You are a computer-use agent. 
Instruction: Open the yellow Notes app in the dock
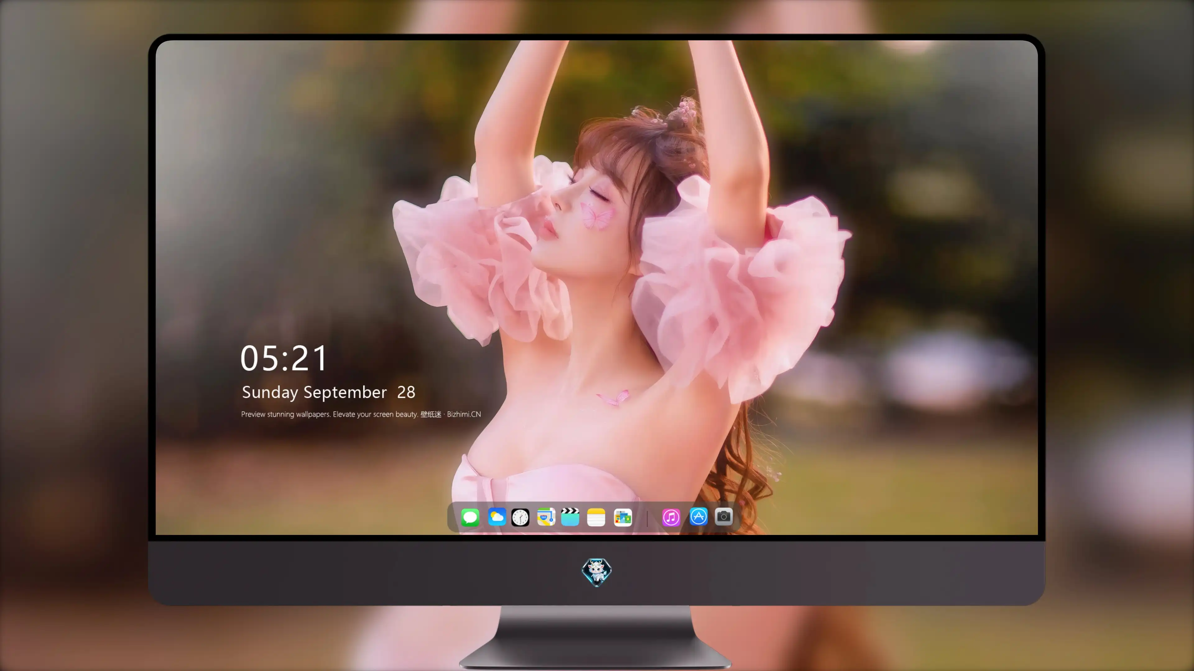tap(596, 517)
